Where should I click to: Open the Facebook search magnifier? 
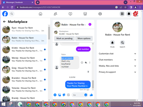(x=12, y=14)
